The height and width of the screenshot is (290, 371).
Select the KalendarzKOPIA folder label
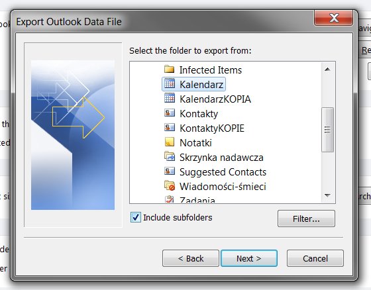coord(215,99)
